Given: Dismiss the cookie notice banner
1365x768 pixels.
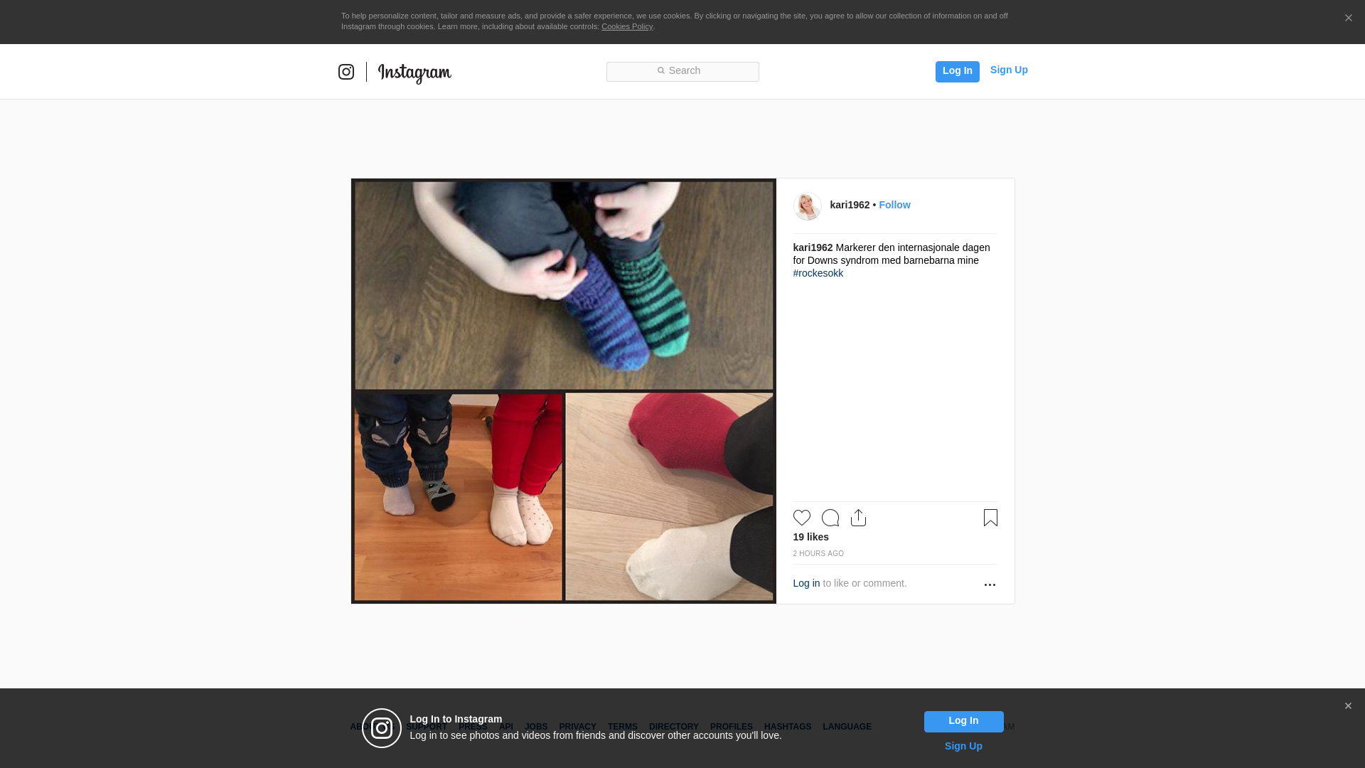Looking at the screenshot, I should (1348, 18).
